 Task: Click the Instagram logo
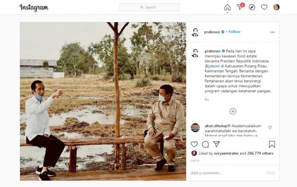(x=34, y=8)
